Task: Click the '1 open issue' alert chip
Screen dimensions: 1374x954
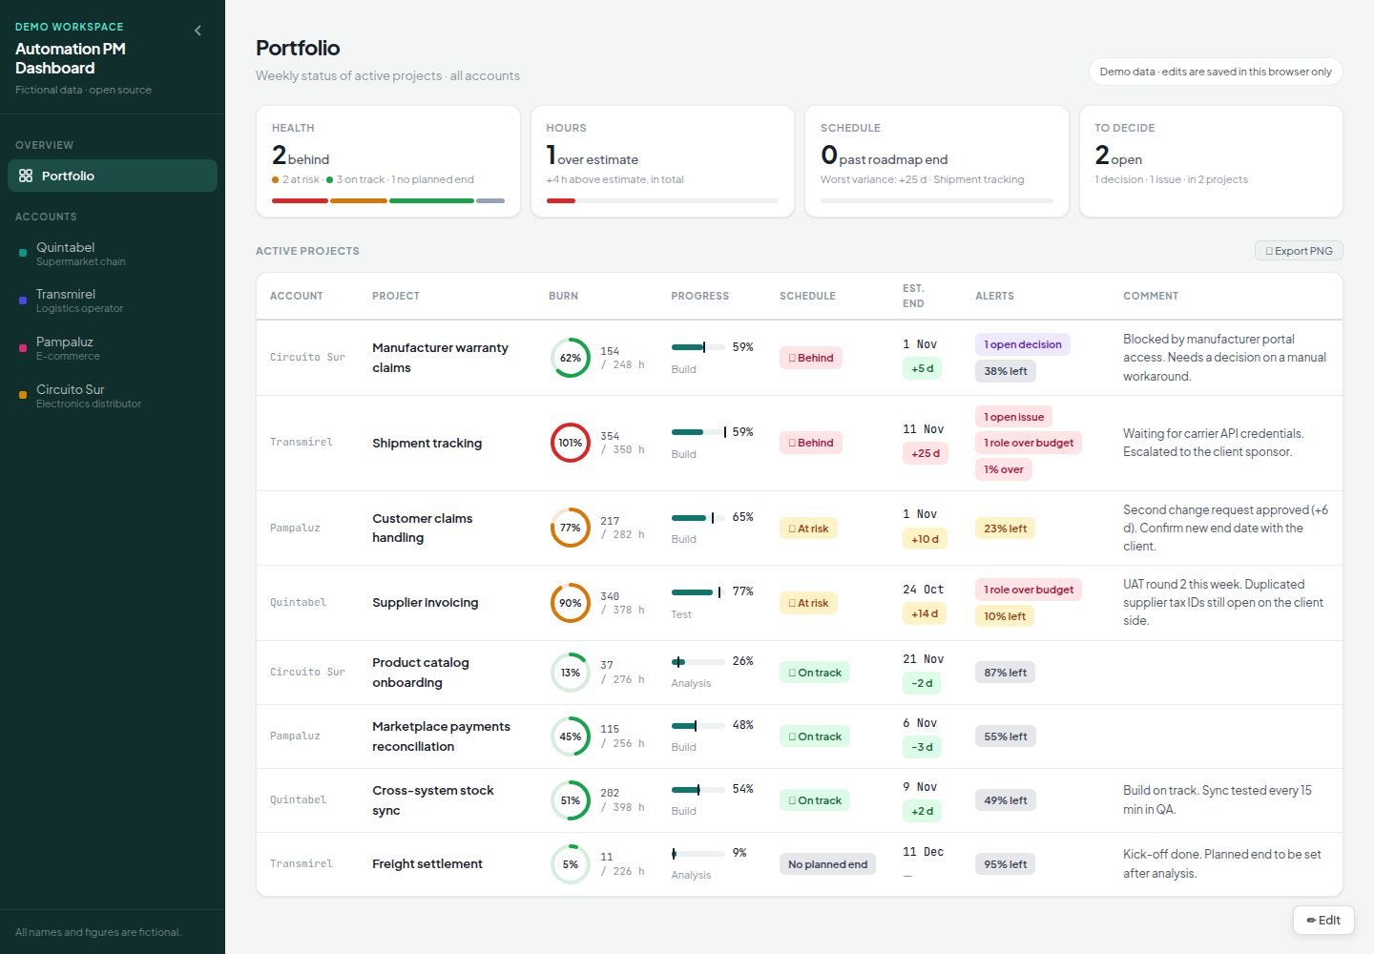Action: [1013, 417]
